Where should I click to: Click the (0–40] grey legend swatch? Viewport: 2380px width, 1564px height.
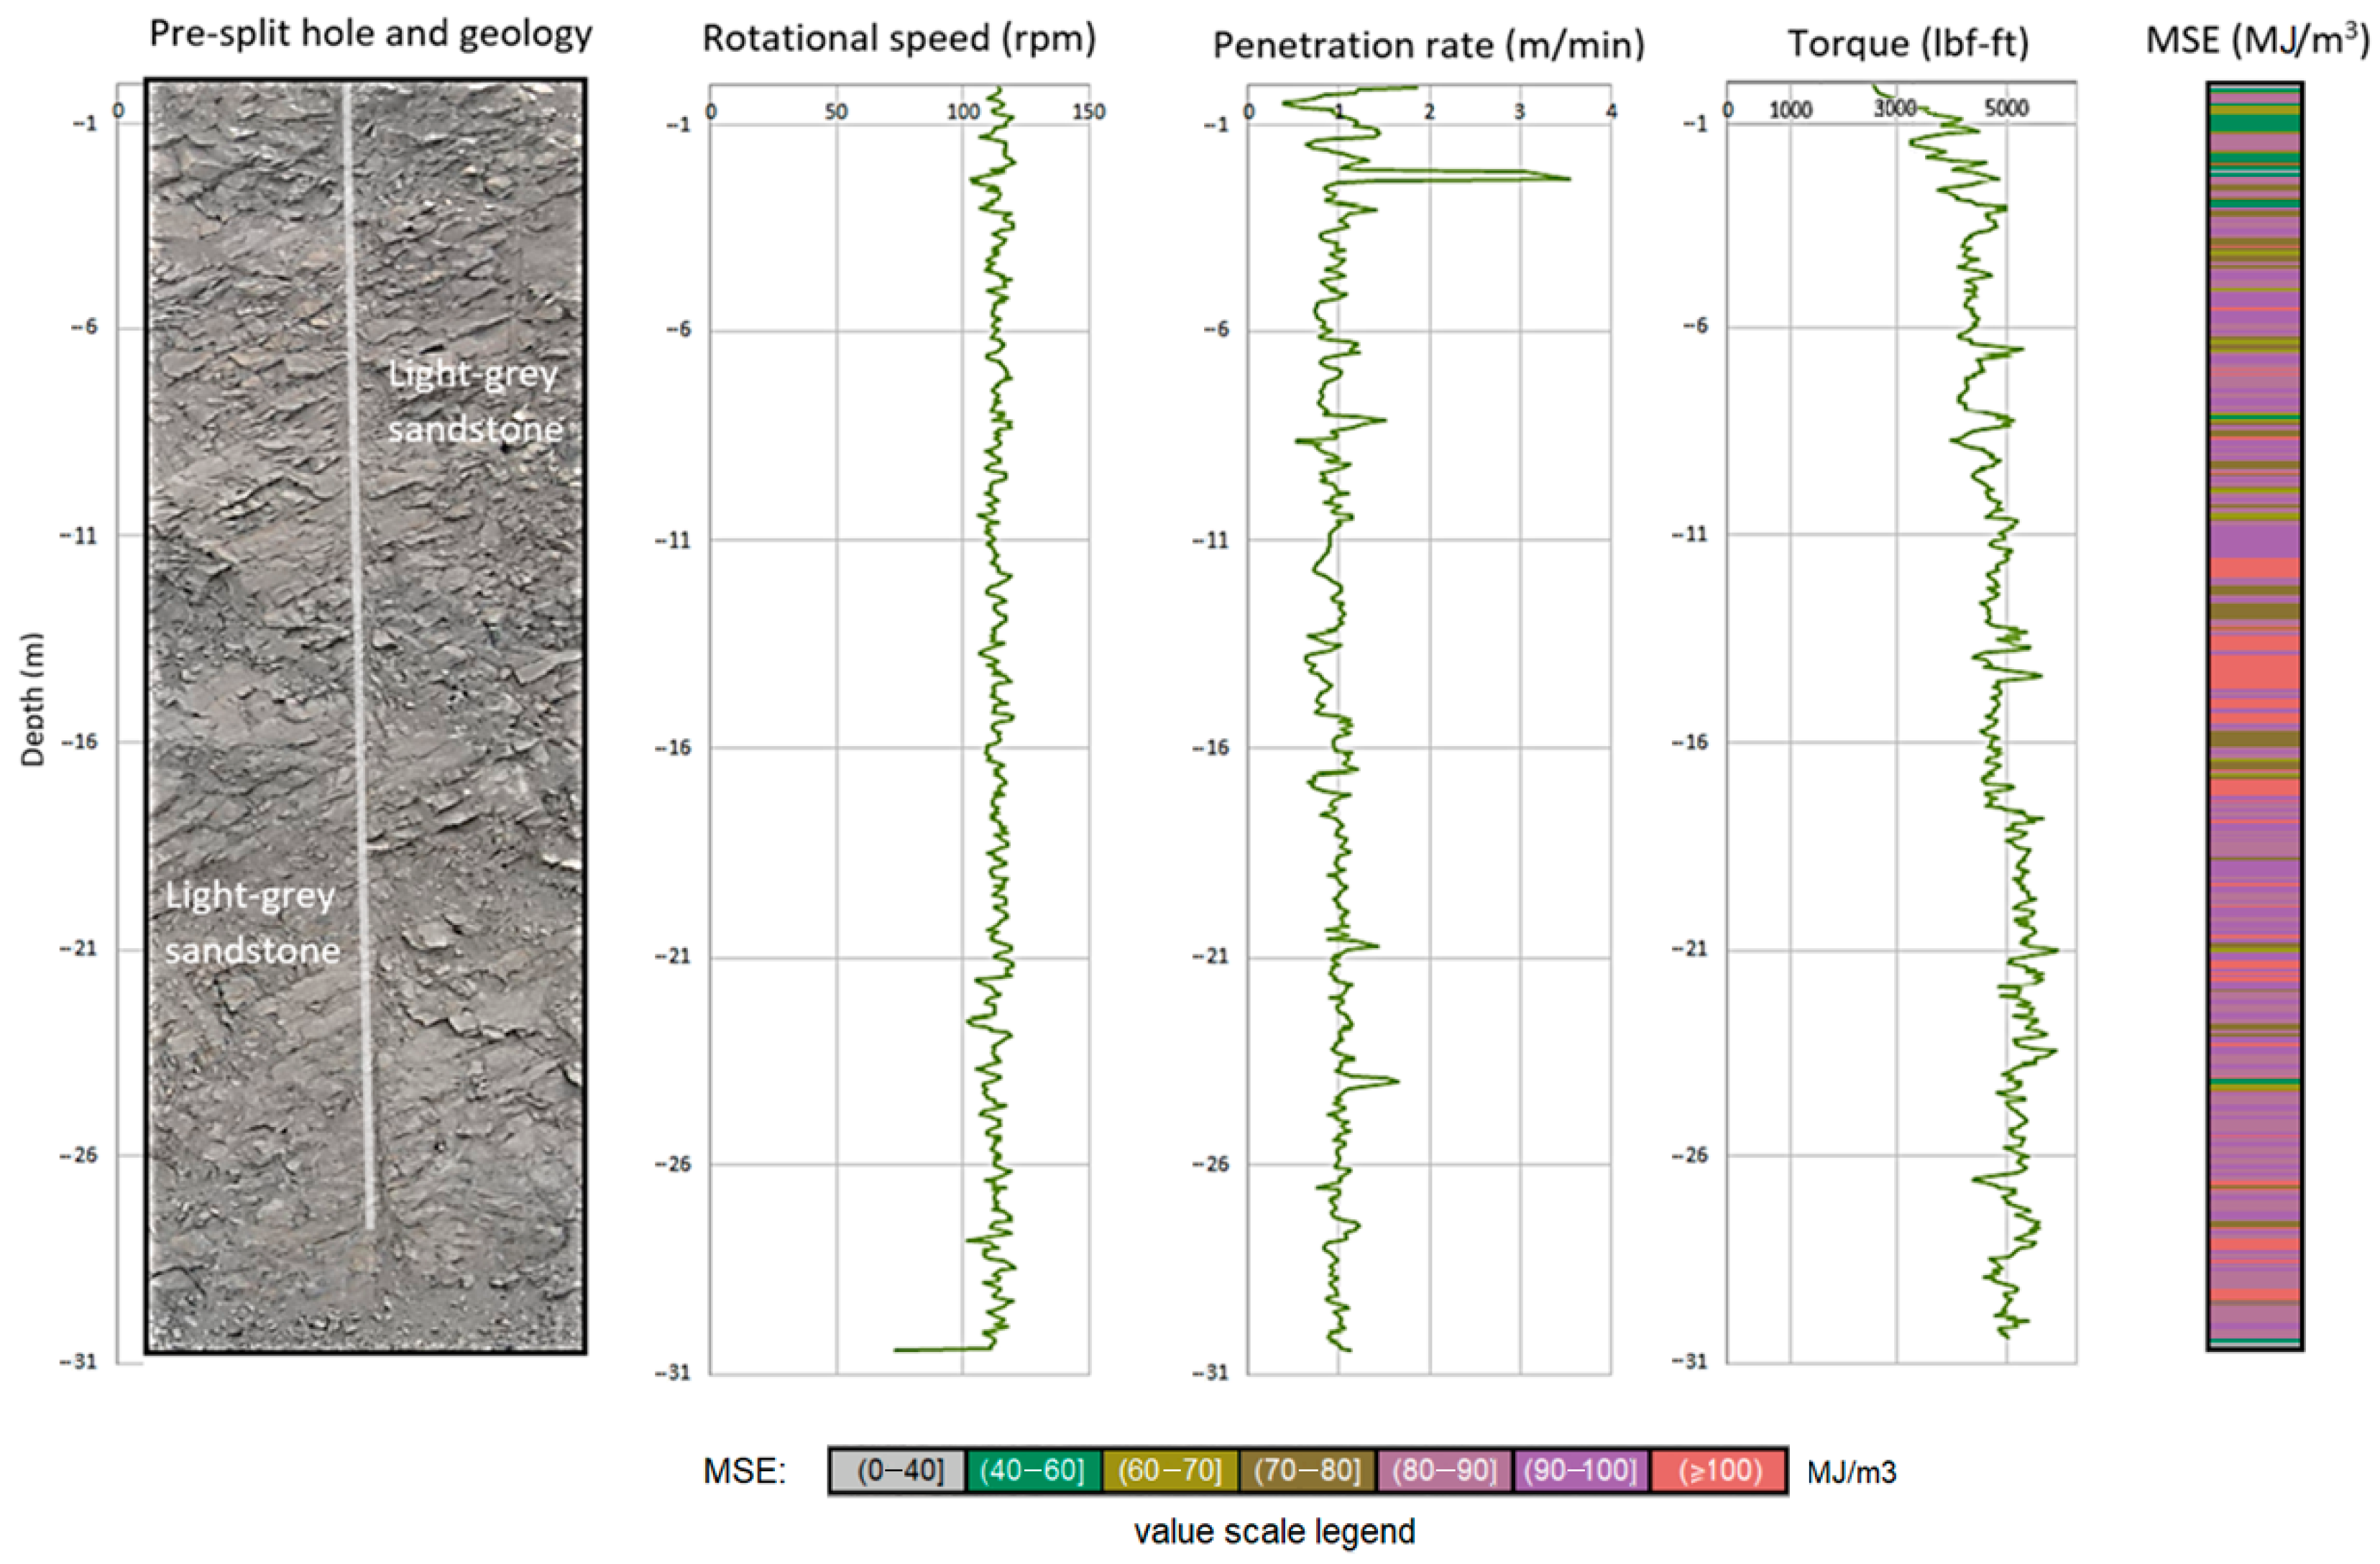[x=898, y=1470]
